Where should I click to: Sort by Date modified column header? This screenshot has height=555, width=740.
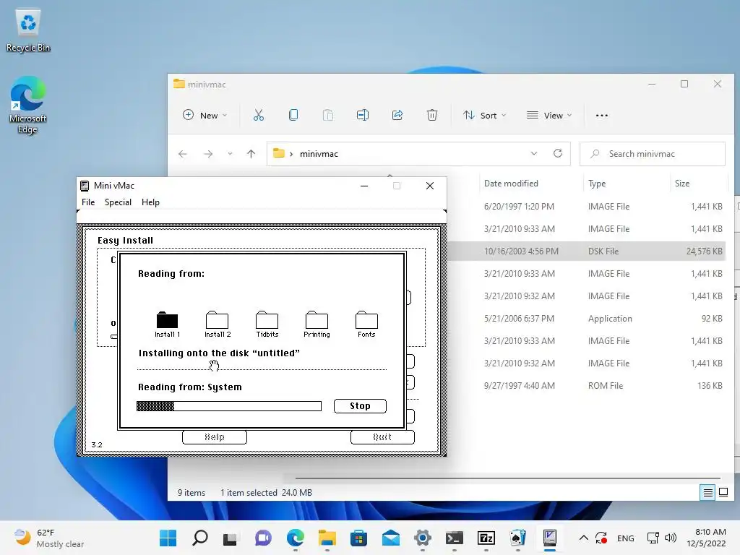tap(511, 184)
